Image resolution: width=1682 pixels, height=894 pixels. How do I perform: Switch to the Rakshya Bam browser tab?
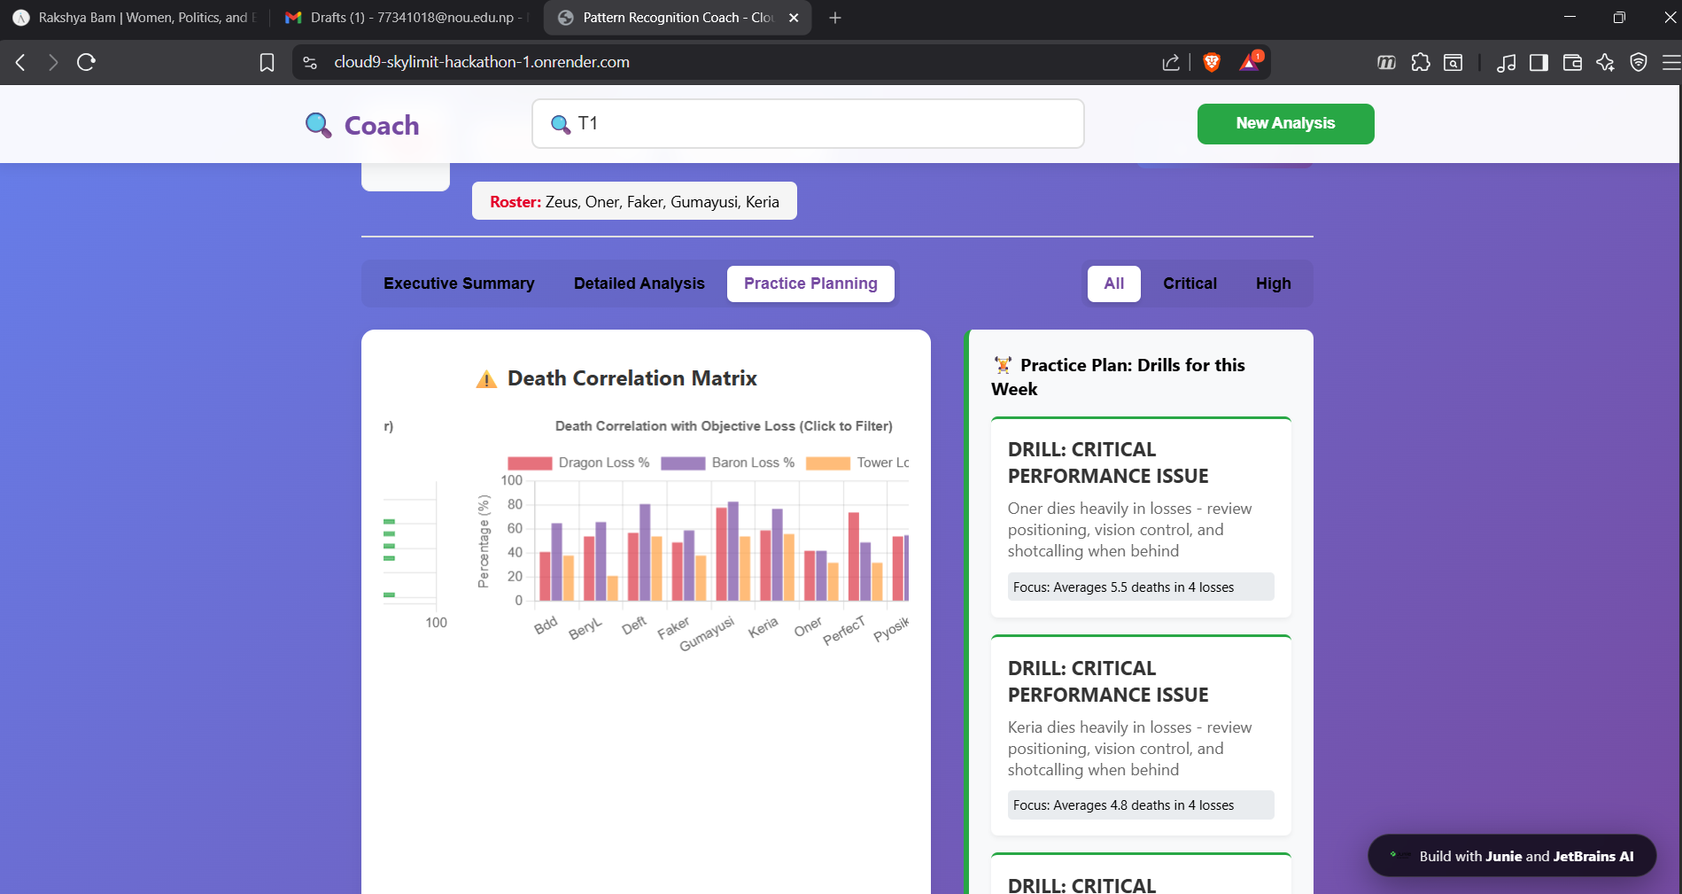pos(135,18)
